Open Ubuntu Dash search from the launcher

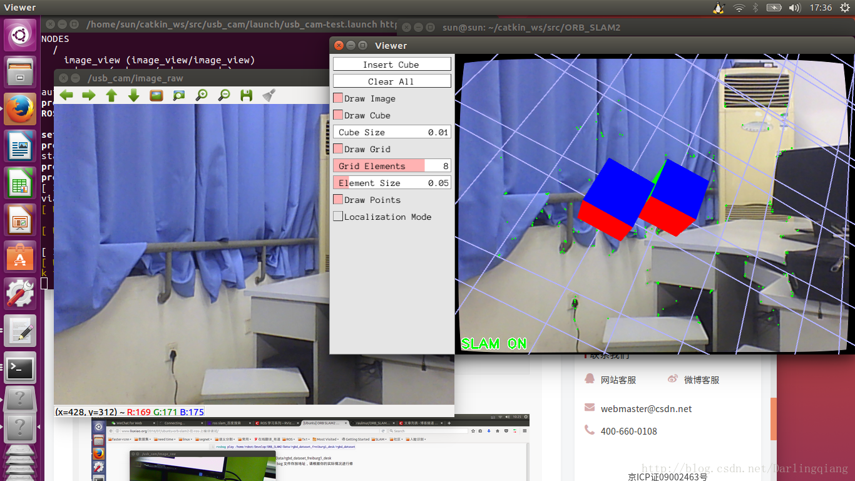(x=20, y=35)
